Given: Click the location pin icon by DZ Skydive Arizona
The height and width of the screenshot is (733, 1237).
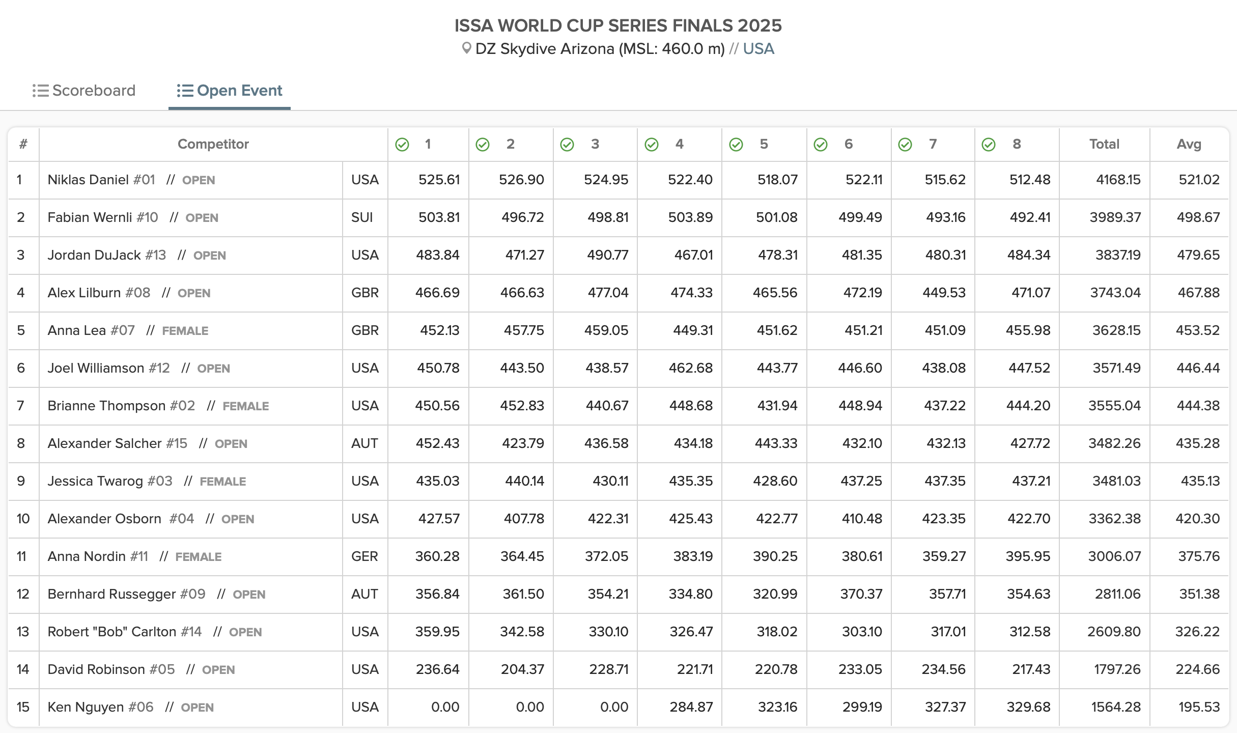Looking at the screenshot, I should coord(466,48).
